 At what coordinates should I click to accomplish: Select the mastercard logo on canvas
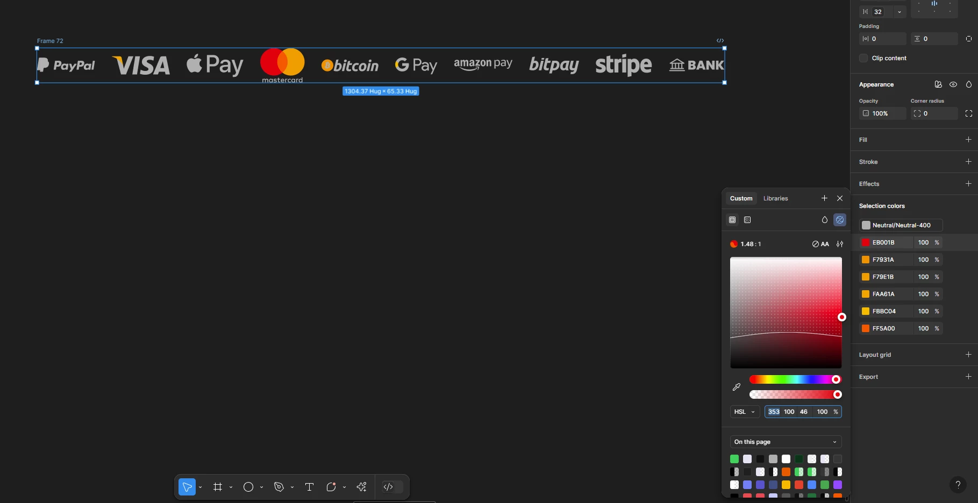(282, 66)
